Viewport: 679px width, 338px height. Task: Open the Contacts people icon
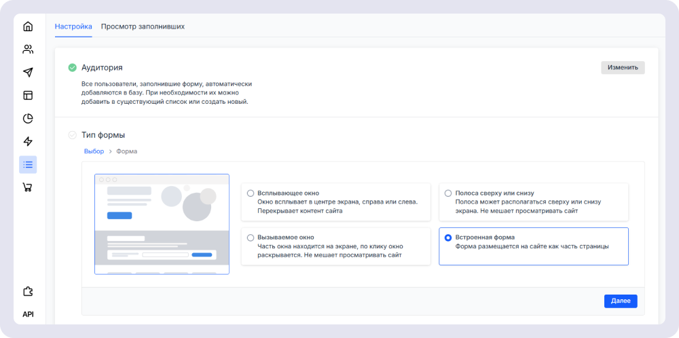[28, 50]
